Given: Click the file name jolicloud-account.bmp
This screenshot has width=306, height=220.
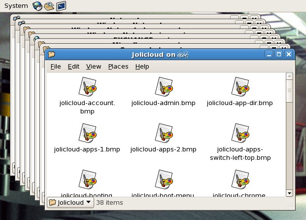Looking at the screenshot, I should coord(87,107).
